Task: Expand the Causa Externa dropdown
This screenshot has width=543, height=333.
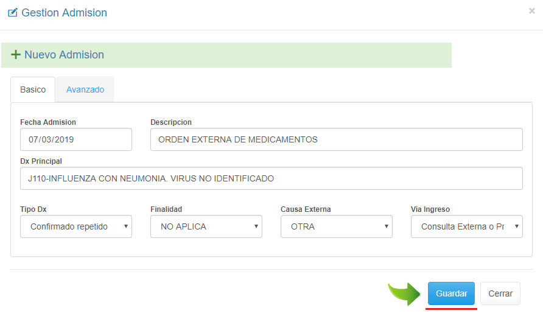Action: [337, 226]
